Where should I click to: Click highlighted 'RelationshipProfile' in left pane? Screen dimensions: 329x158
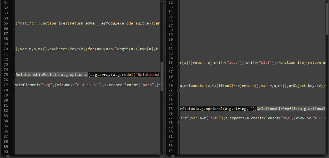click(37, 75)
